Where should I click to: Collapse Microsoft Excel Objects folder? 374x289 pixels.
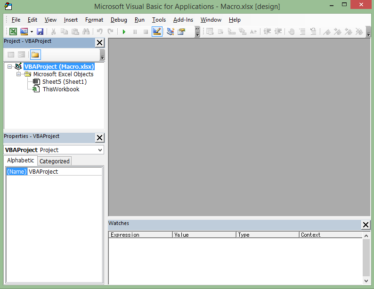coord(18,74)
